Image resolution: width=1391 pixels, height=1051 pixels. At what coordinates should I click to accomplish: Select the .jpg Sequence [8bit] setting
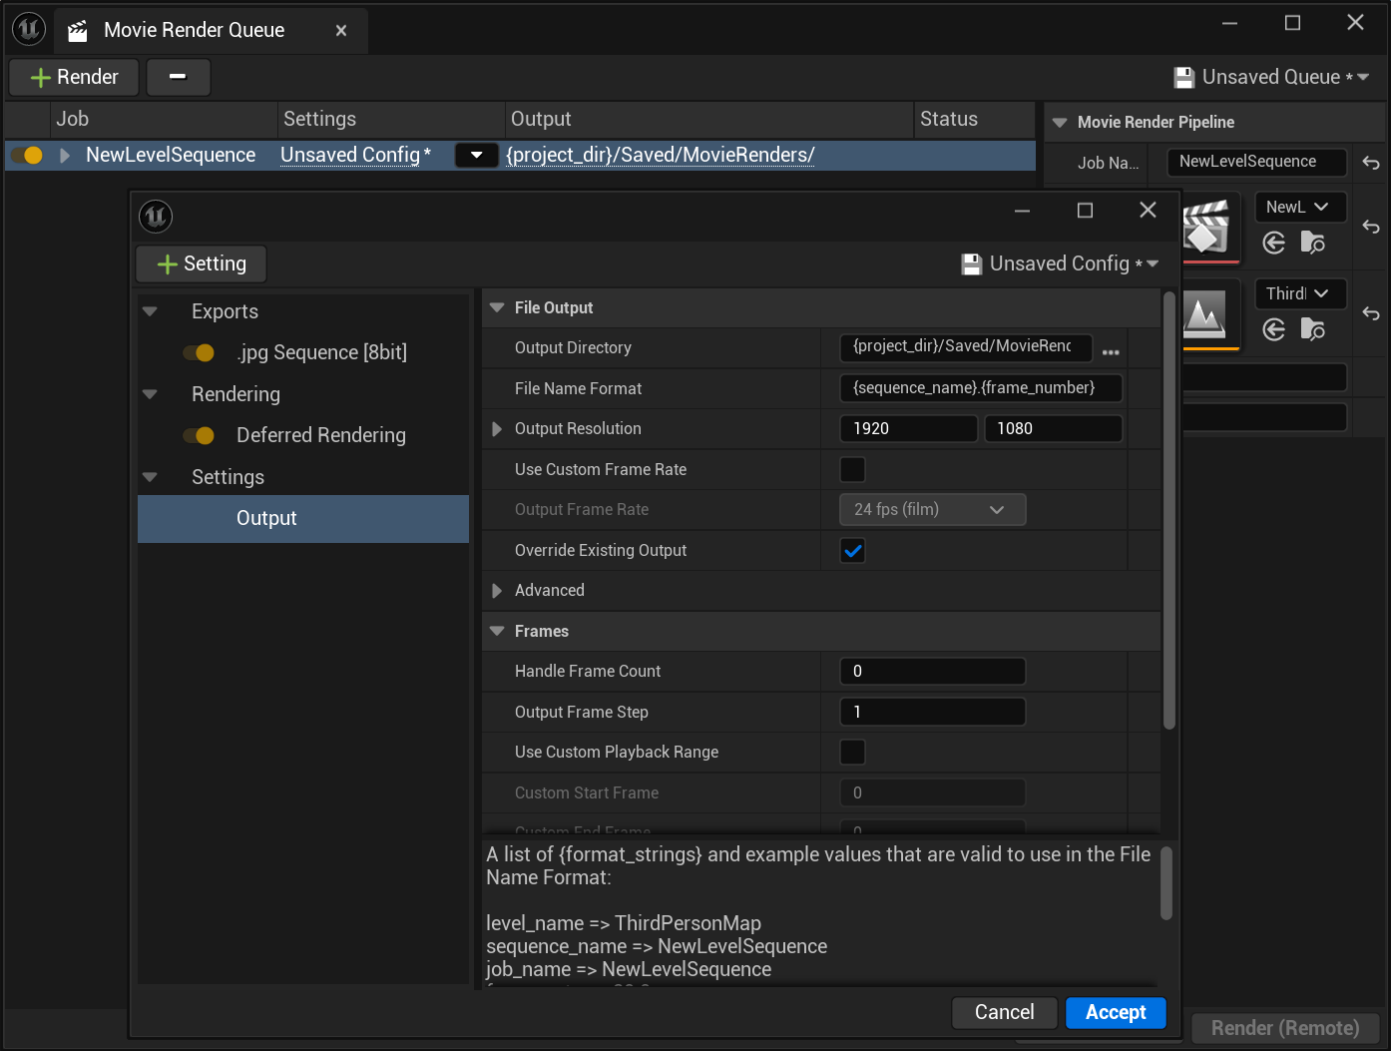point(321,352)
